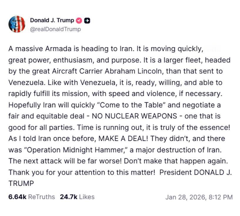The image size is (240, 216).
Task: Click the word "Likes" below the post
Action: pyautogui.click(x=87, y=197)
